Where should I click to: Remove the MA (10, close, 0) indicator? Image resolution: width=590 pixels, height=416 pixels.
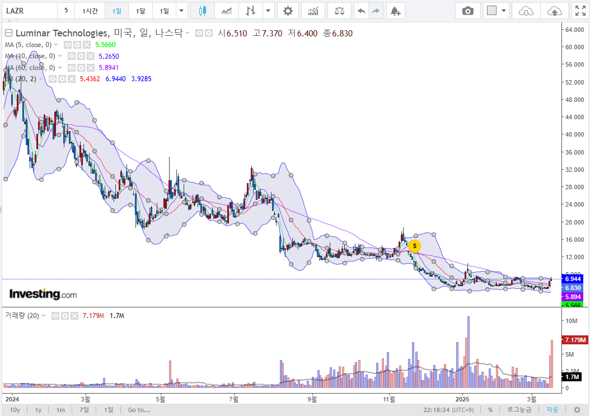click(91, 56)
